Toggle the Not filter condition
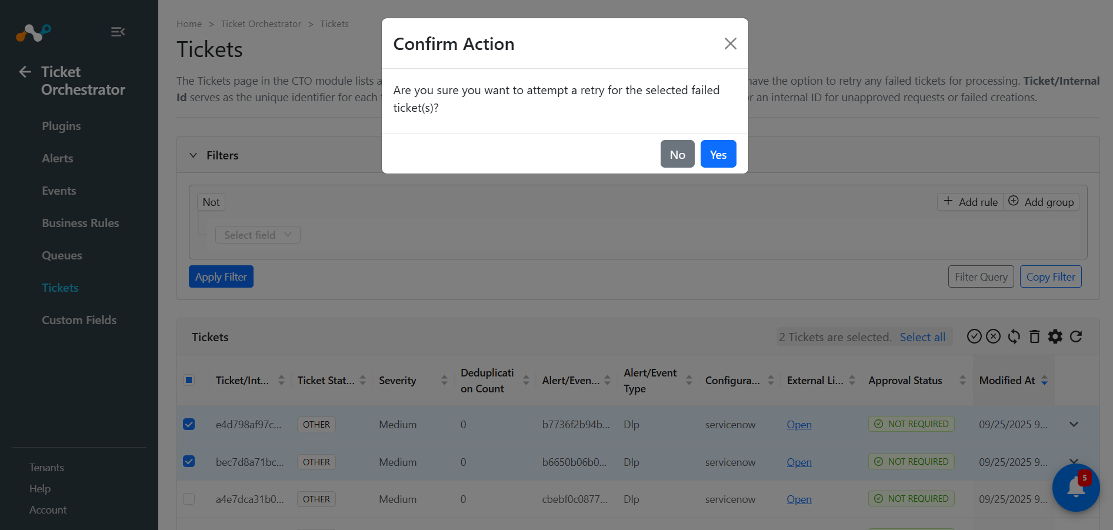Screen dimensions: 1113x530 point(211,202)
